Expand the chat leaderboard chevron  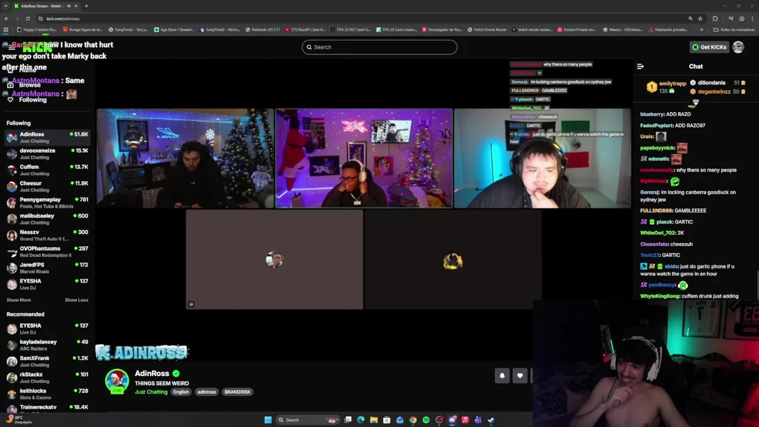696,103
